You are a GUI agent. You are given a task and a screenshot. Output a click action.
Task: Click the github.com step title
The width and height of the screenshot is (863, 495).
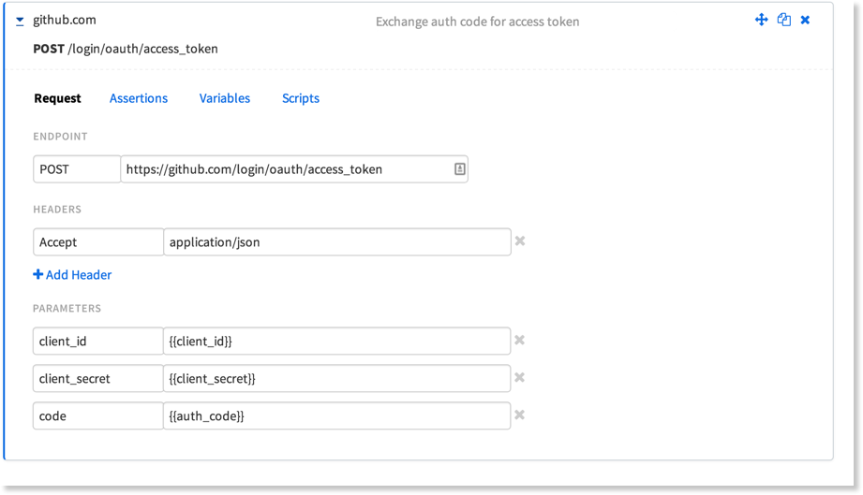(x=65, y=20)
